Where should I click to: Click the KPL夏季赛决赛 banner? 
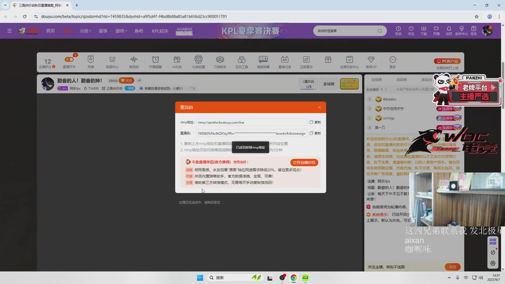[251, 31]
